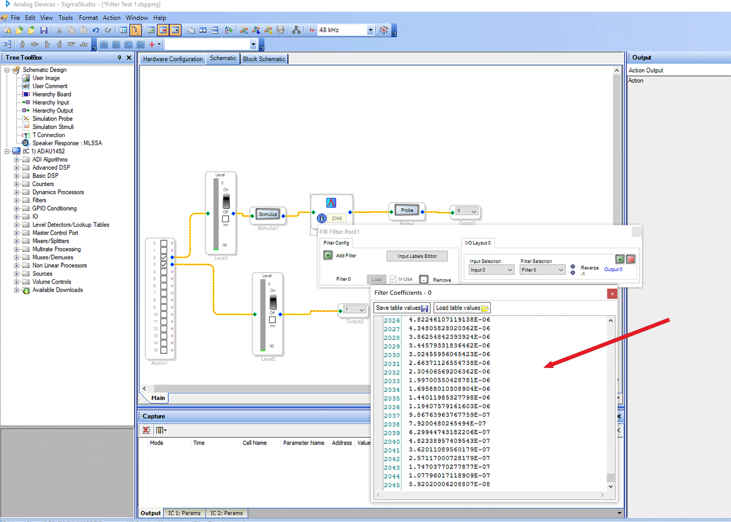This screenshot has height=522, width=731.
Task: Switch to Hardware Configuration tab
Action: pyautogui.click(x=173, y=59)
